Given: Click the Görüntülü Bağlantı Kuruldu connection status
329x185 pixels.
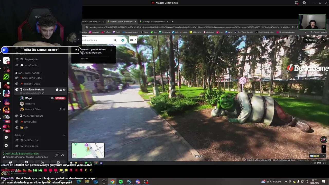Looking at the screenshot, I should [x=22, y=154].
